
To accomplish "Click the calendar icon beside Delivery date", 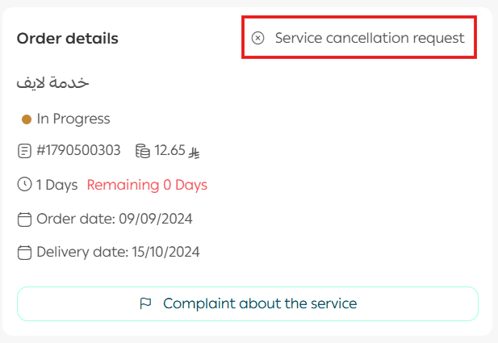I will coord(24,252).
